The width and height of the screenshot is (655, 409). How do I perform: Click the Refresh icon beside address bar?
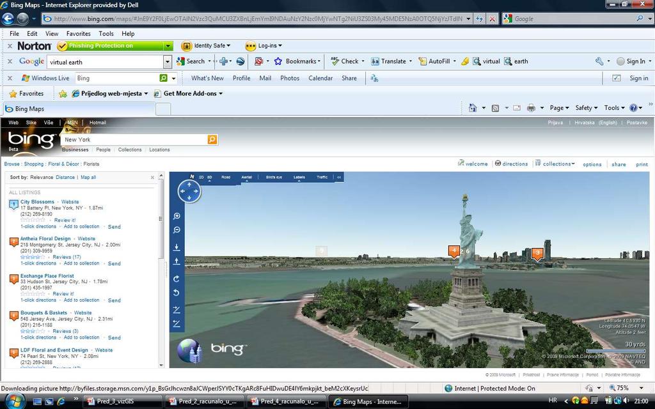[479, 19]
